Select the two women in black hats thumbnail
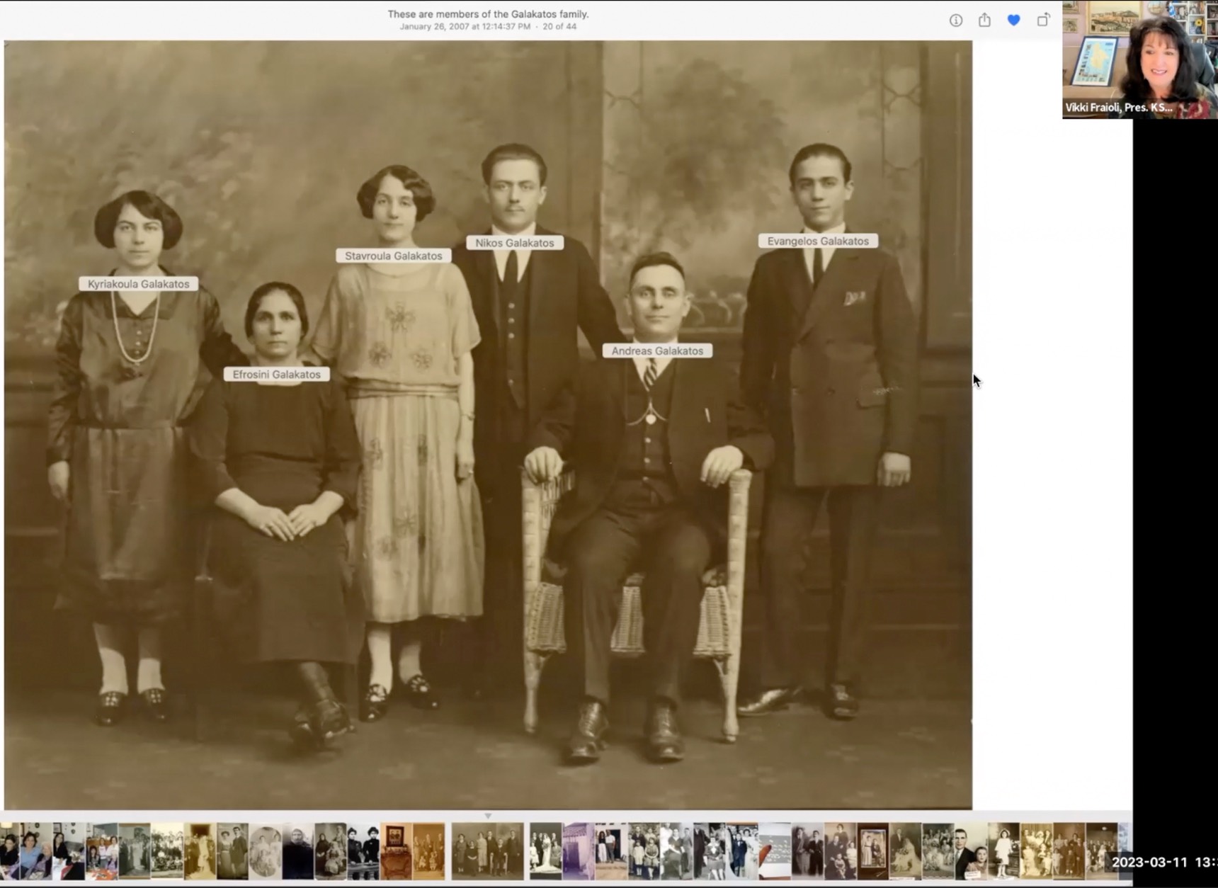Image resolution: width=1218 pixels, height=888 pixels. (x=363, y=850)
